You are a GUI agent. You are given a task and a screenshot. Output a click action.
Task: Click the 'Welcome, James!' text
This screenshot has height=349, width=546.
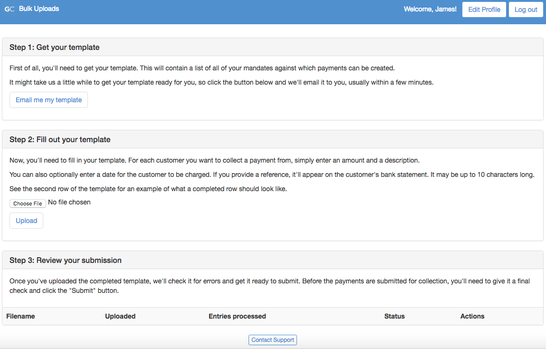point(430,9)
